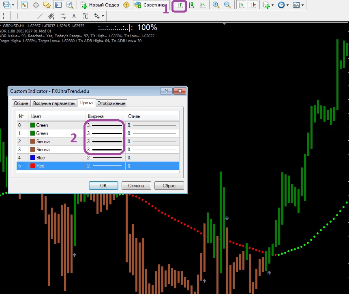
Task: Select the Text tool A icon
Action: [74, 16]
